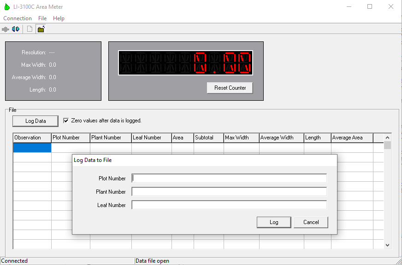Click the green leaf application icon
The image size is (402, 265).
(x=6, y=7)
